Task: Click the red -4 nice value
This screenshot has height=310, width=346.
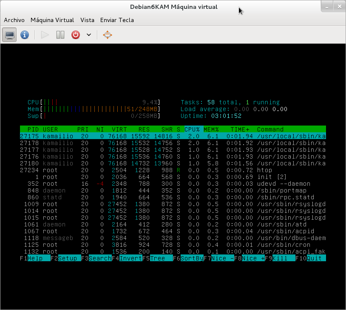Action: [x=100, y=184]
